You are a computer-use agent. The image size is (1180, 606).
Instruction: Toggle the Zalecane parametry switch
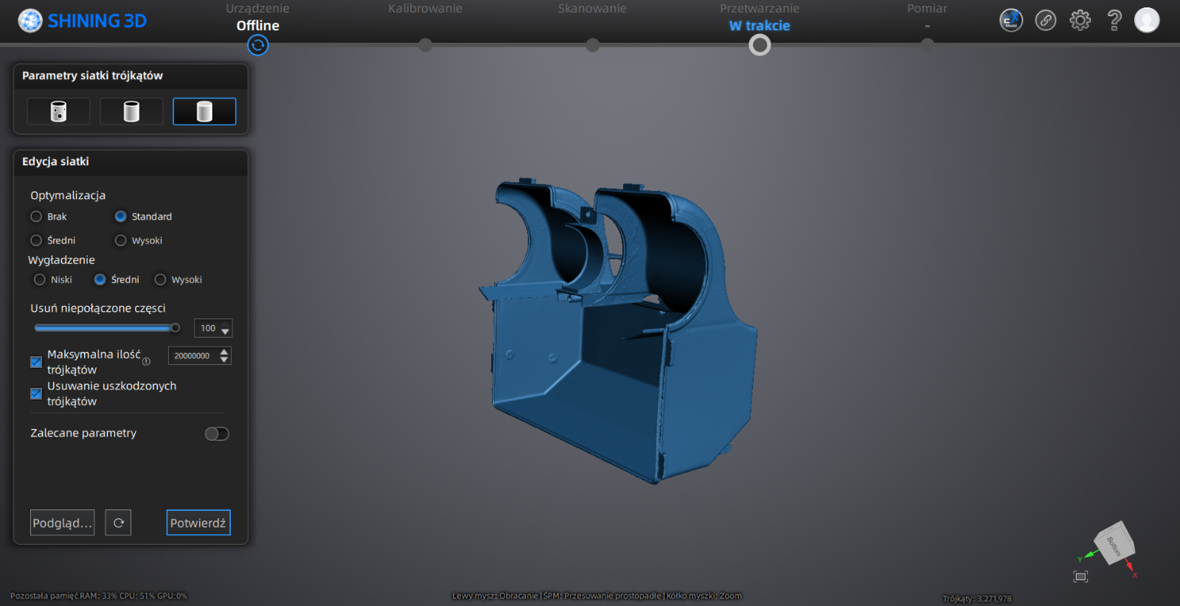click(x=217, y=433)
